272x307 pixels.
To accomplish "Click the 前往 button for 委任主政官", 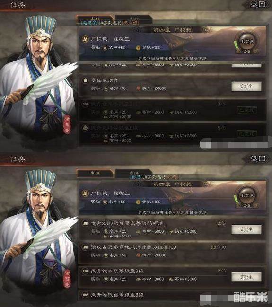I will (246, 87).
